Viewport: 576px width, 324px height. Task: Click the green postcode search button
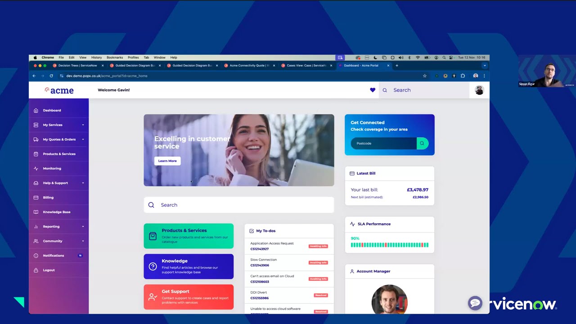(x=422, y=143)
